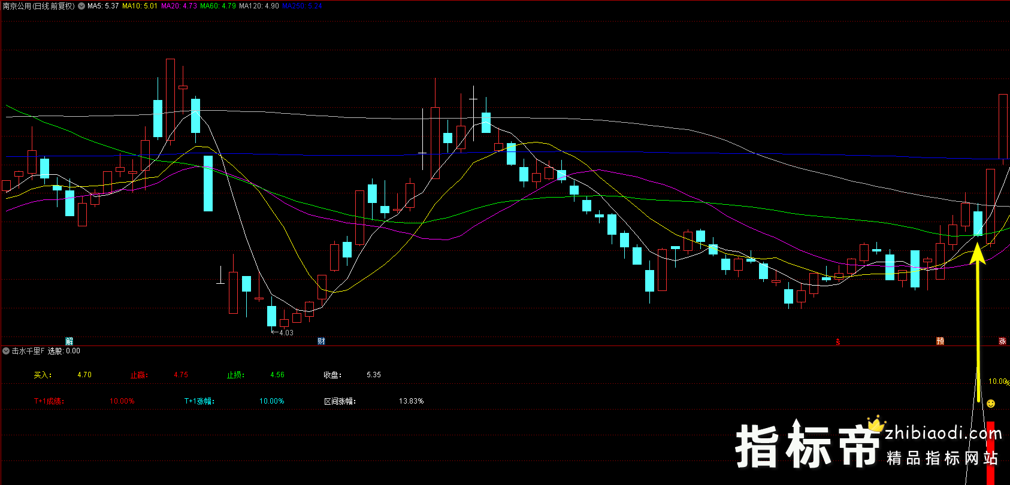Click the yellow smiley signal icon

point(991,404)
